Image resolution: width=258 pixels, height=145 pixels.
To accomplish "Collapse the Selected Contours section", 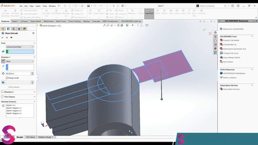I will tap(34, 101).
